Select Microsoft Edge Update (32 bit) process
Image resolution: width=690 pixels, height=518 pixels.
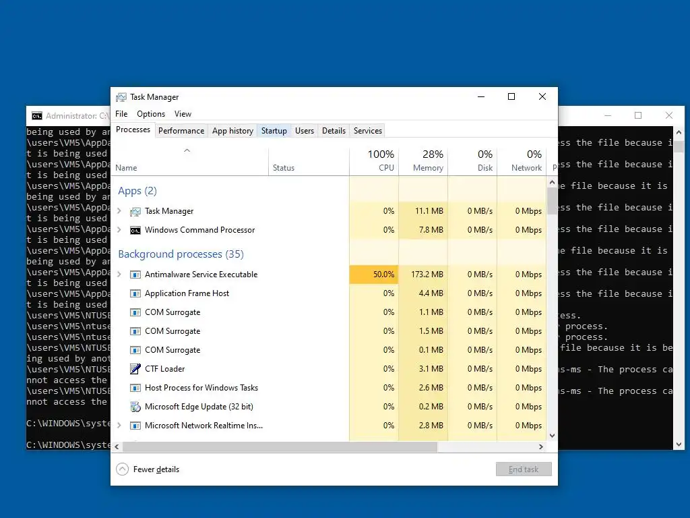[x=199, y=407]
